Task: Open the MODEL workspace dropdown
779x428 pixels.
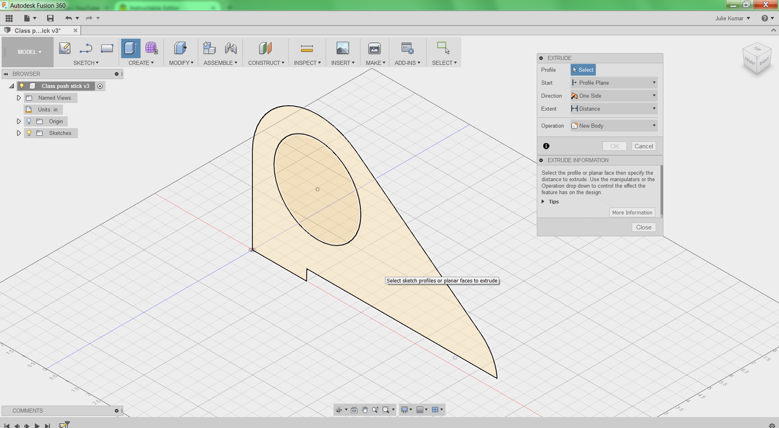Action: point(29,52)
